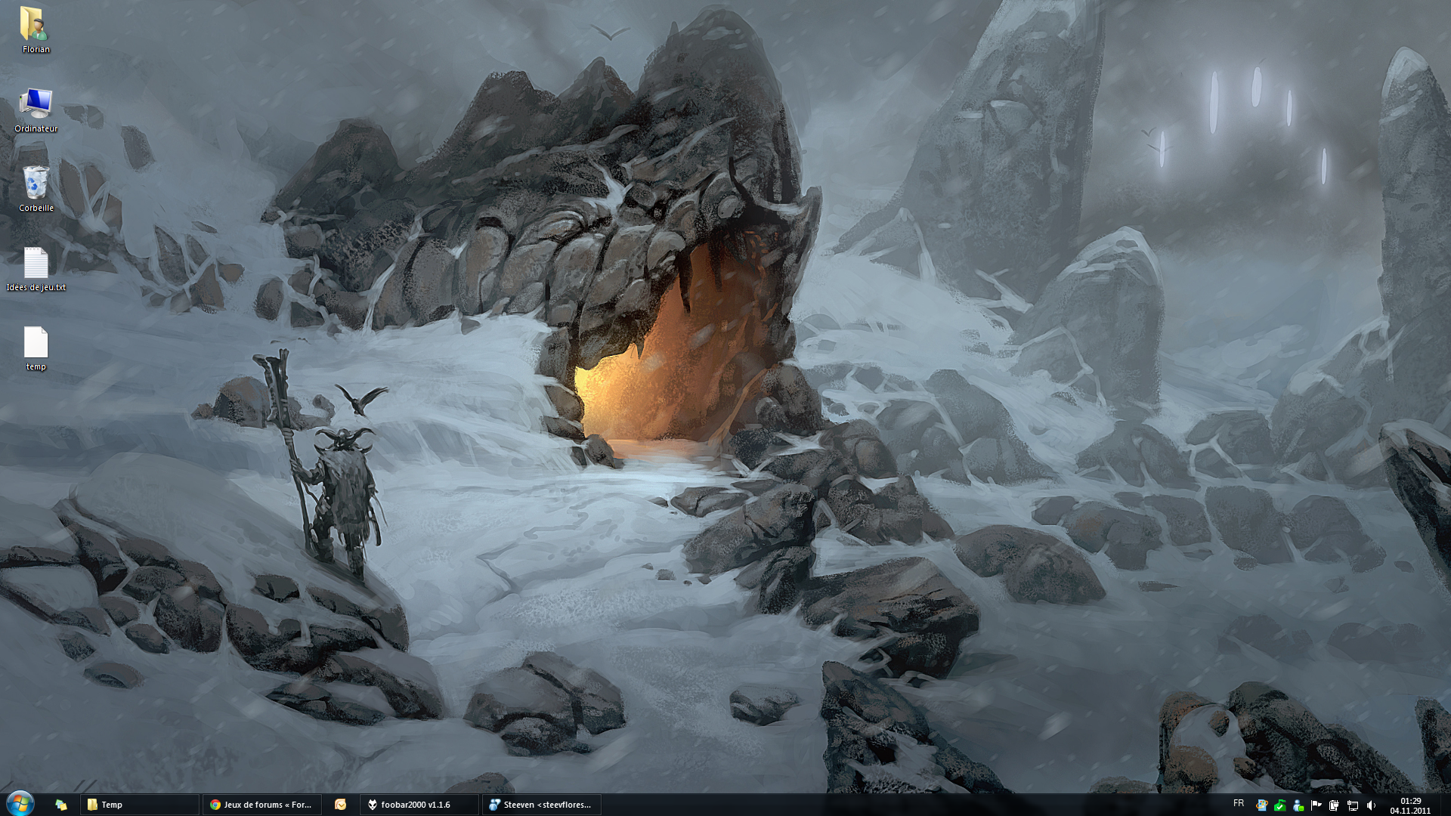Viewport: 1451px width, 816px height.
Task: Select the Corbeille recycle bin icon
Action: [x=36, y=189]
